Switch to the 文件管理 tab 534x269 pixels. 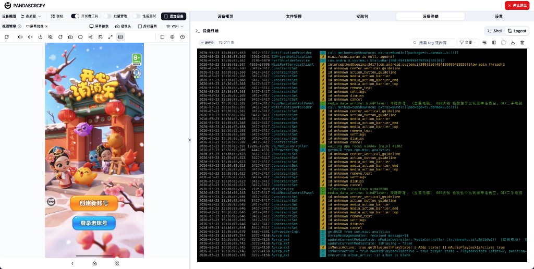pyautogui.click(x=294, y=16)
